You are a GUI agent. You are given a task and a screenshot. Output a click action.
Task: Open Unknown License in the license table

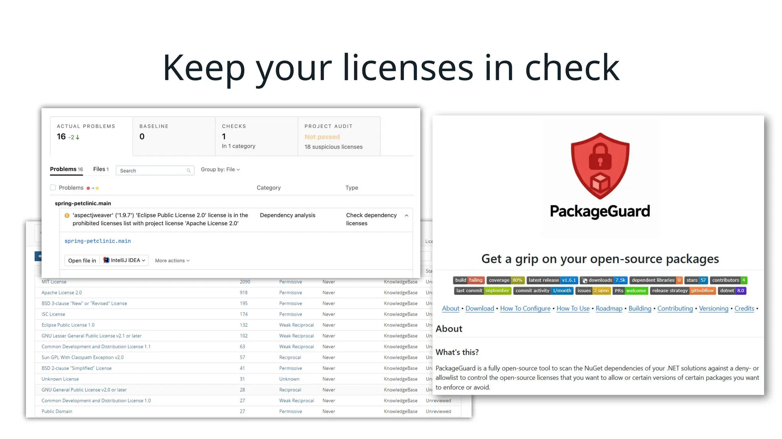click(x=60, y=379)
